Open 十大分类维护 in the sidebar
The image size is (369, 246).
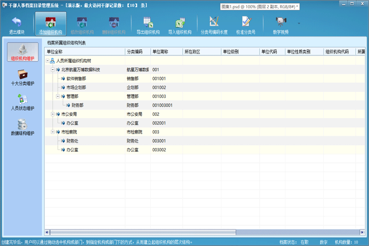pos(22,78)
